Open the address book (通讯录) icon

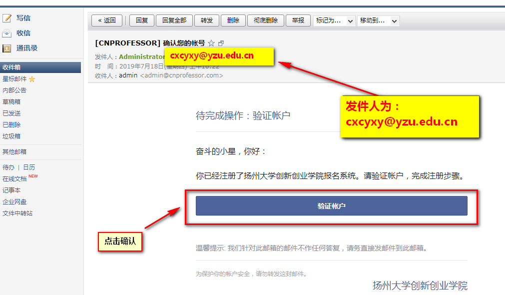point(7,48)
